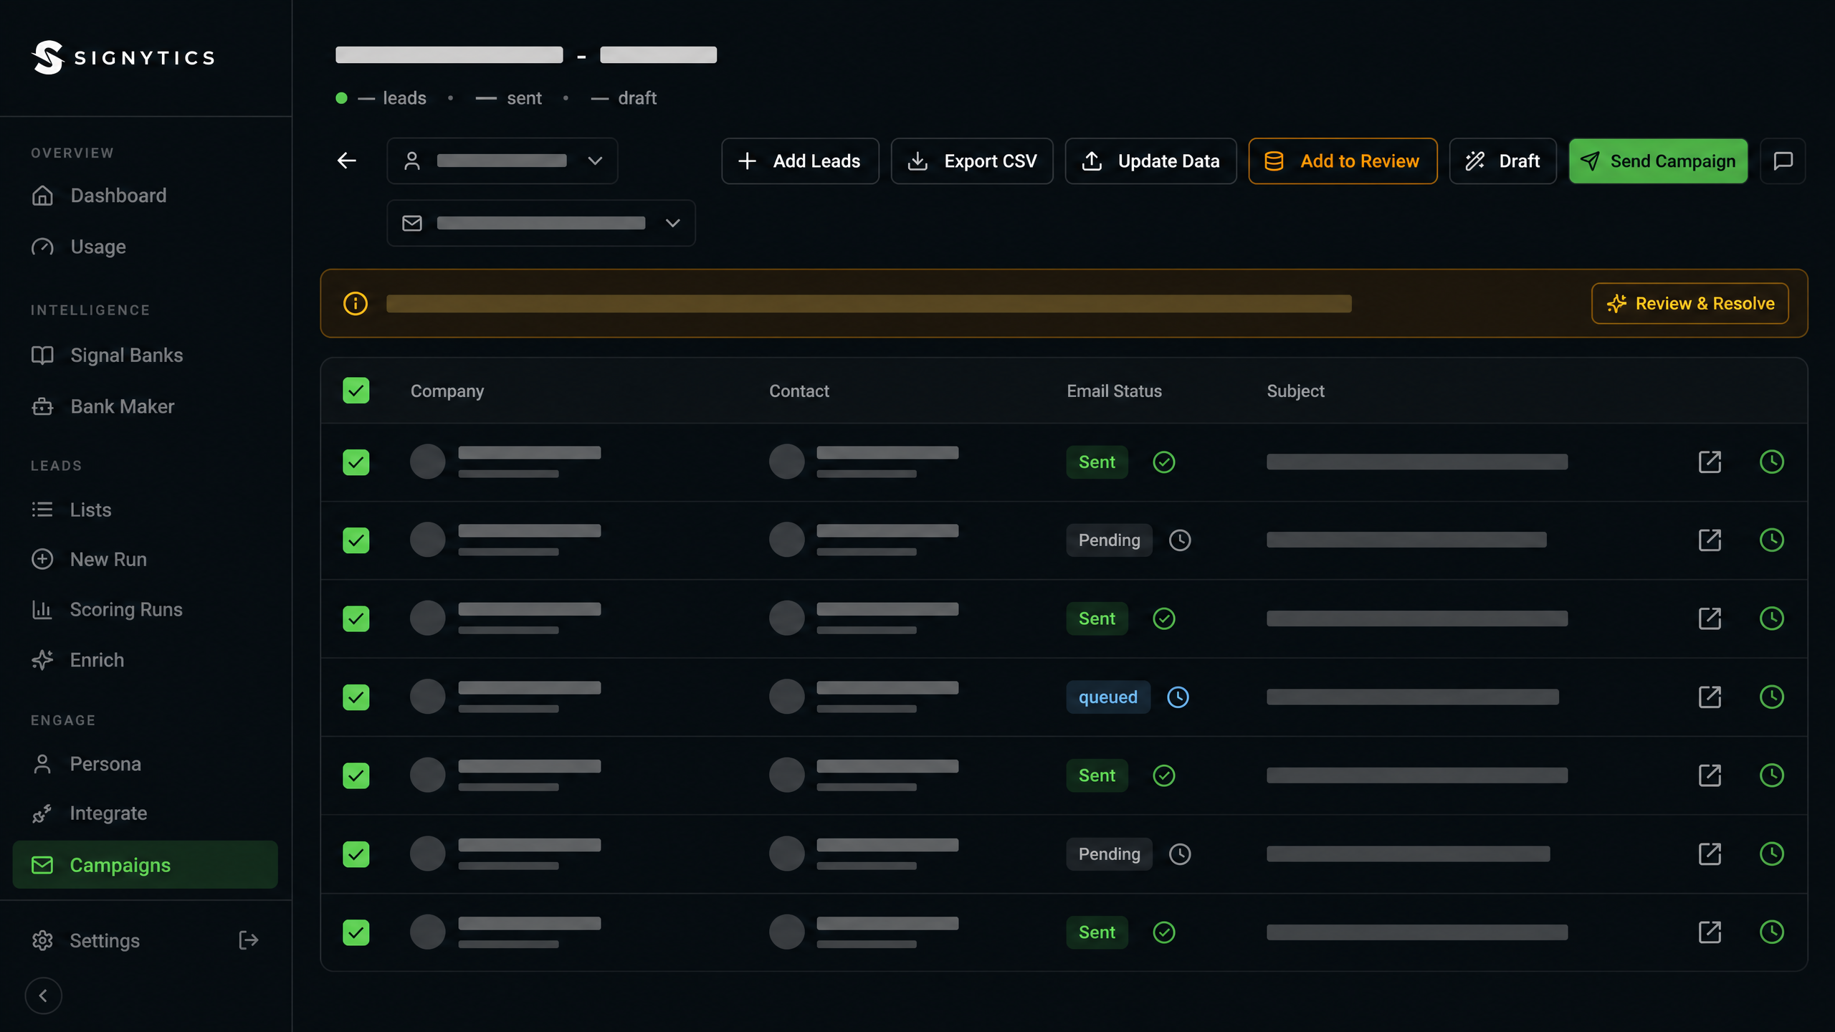1835x1032 pixels.
Task: Collapse the sidebar with the chevron button
Action: [43, 995]
